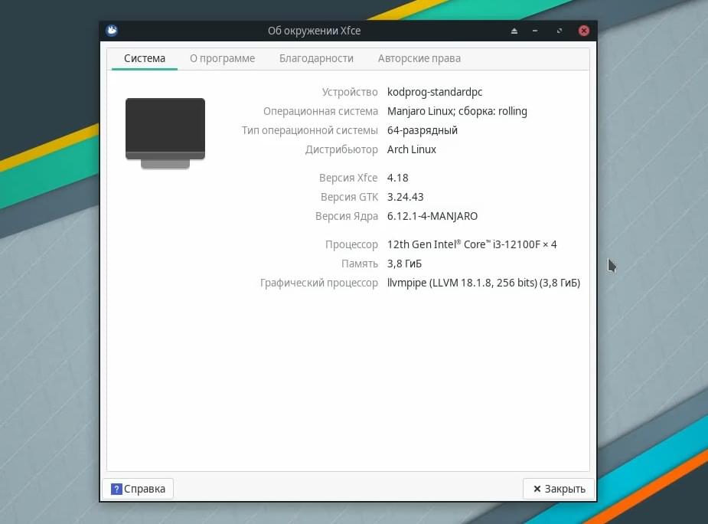This screenshot has height=524, width=708.
Task: Click the Графический процессор label
Action: (318, 283)
